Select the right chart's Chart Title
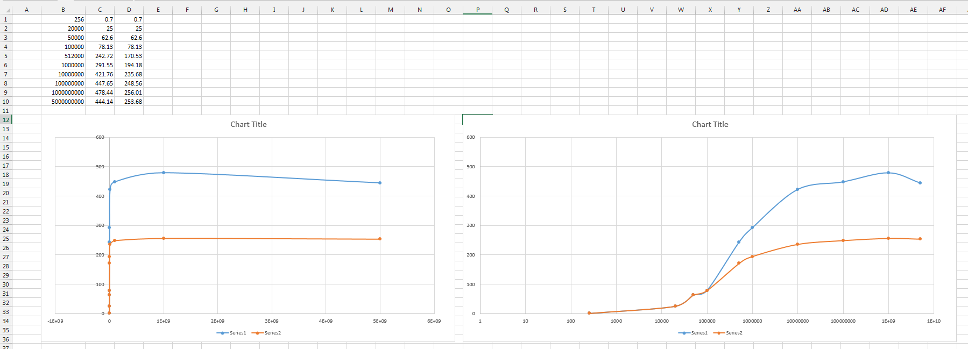 710,124
